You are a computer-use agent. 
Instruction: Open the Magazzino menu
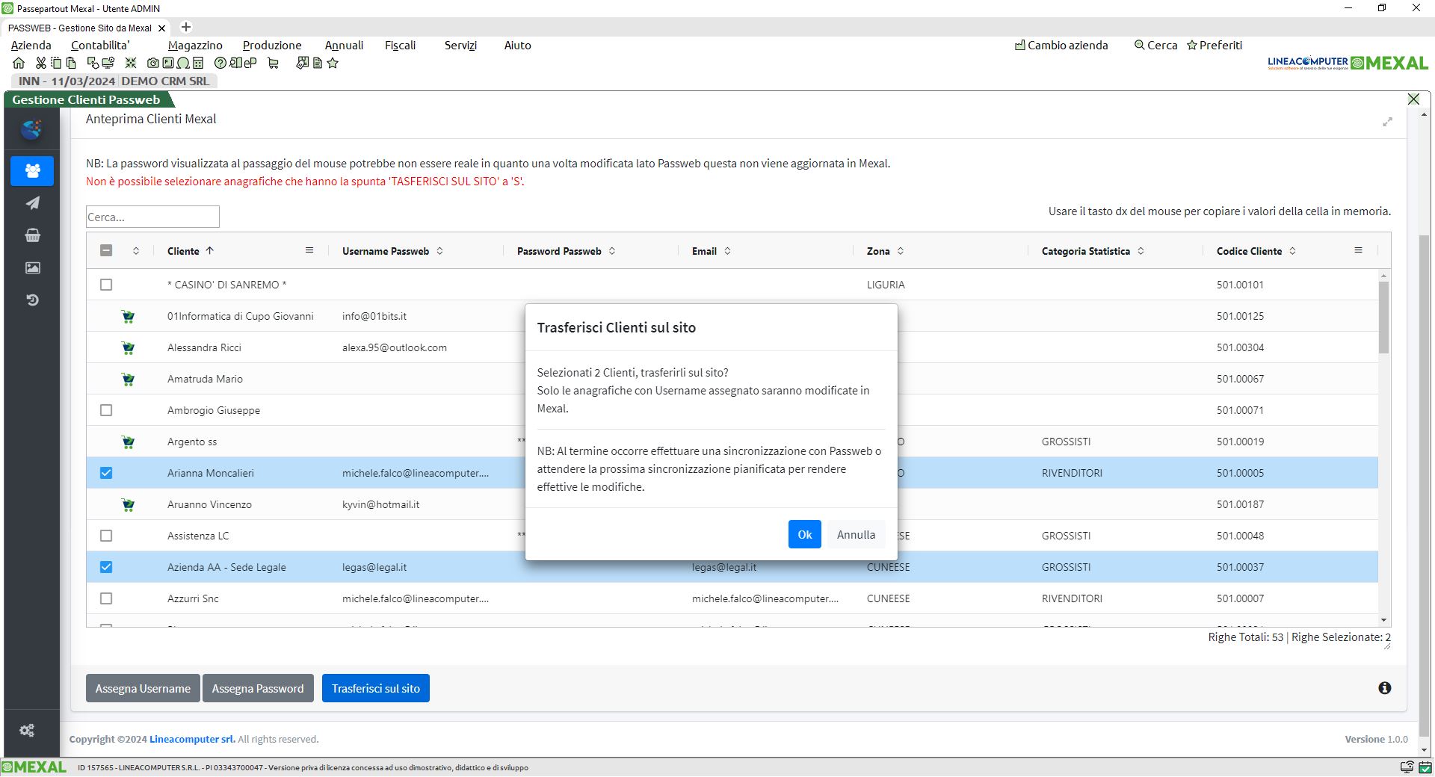195,46
